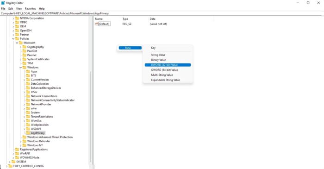This screenshot has width=324, height=169.
Task: Click the Microsoft folder icon
Action: [21, 43]
